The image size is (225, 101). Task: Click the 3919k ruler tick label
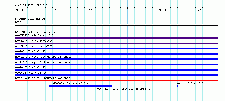point(163,10)
